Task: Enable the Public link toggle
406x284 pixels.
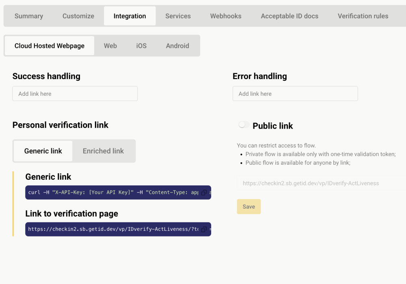Action: (x=244, y=125)
